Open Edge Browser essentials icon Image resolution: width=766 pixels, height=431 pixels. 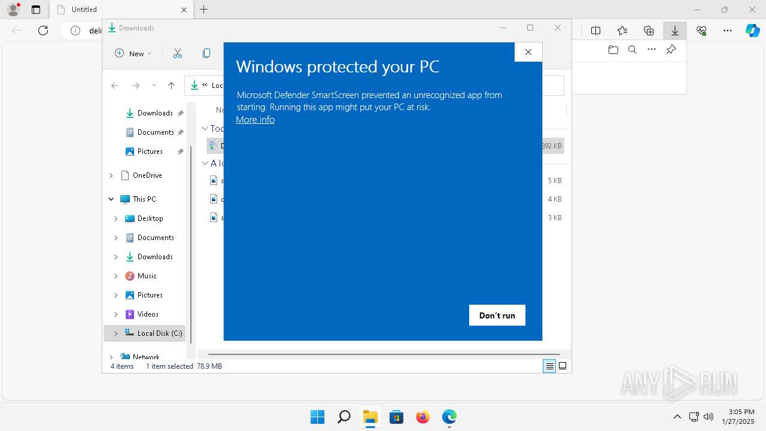(x=701, y=31)
